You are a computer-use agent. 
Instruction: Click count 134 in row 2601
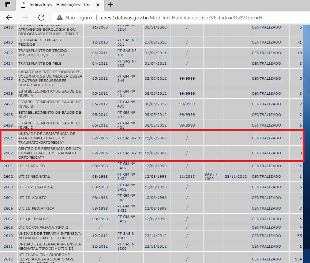(x=298, y=166)
